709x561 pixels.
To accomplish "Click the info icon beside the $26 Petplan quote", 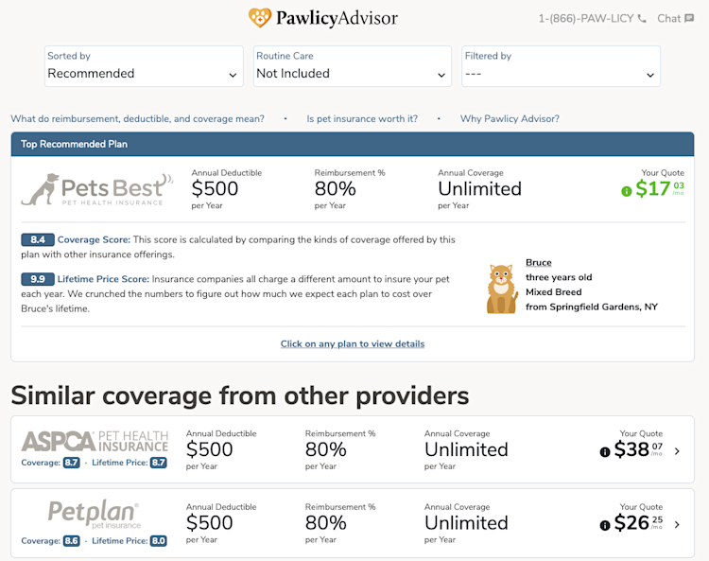I will pyautogui.click(x=605, y=525).
